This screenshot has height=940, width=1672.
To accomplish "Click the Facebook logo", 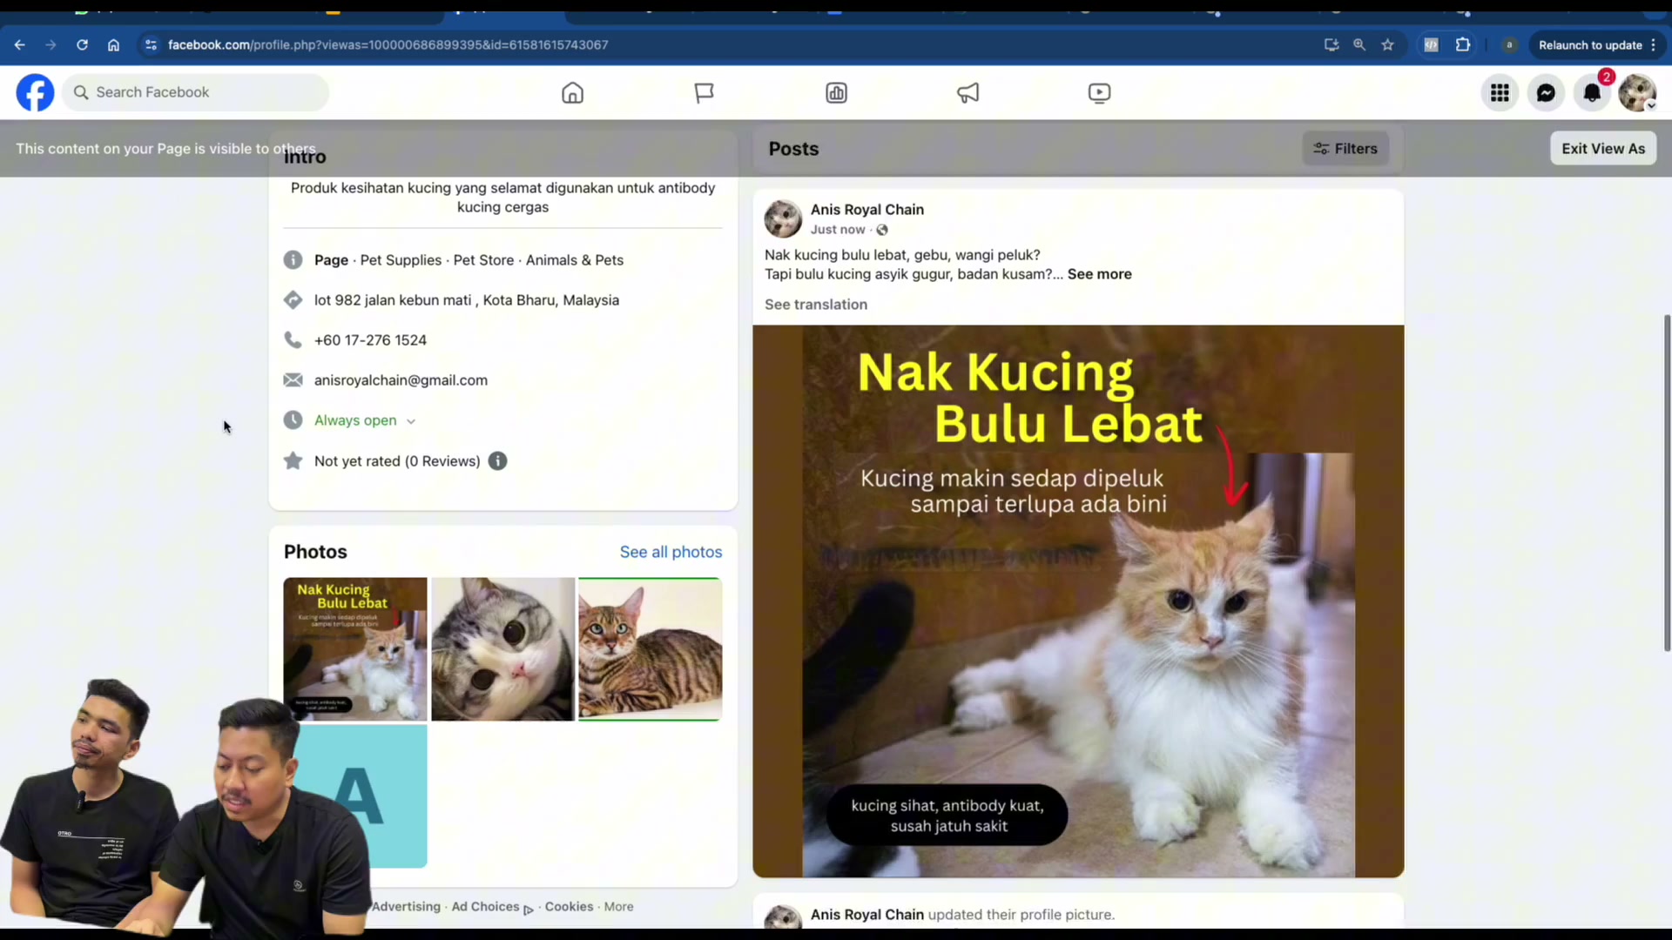I will pyautogui.click(x=36, y=92).
